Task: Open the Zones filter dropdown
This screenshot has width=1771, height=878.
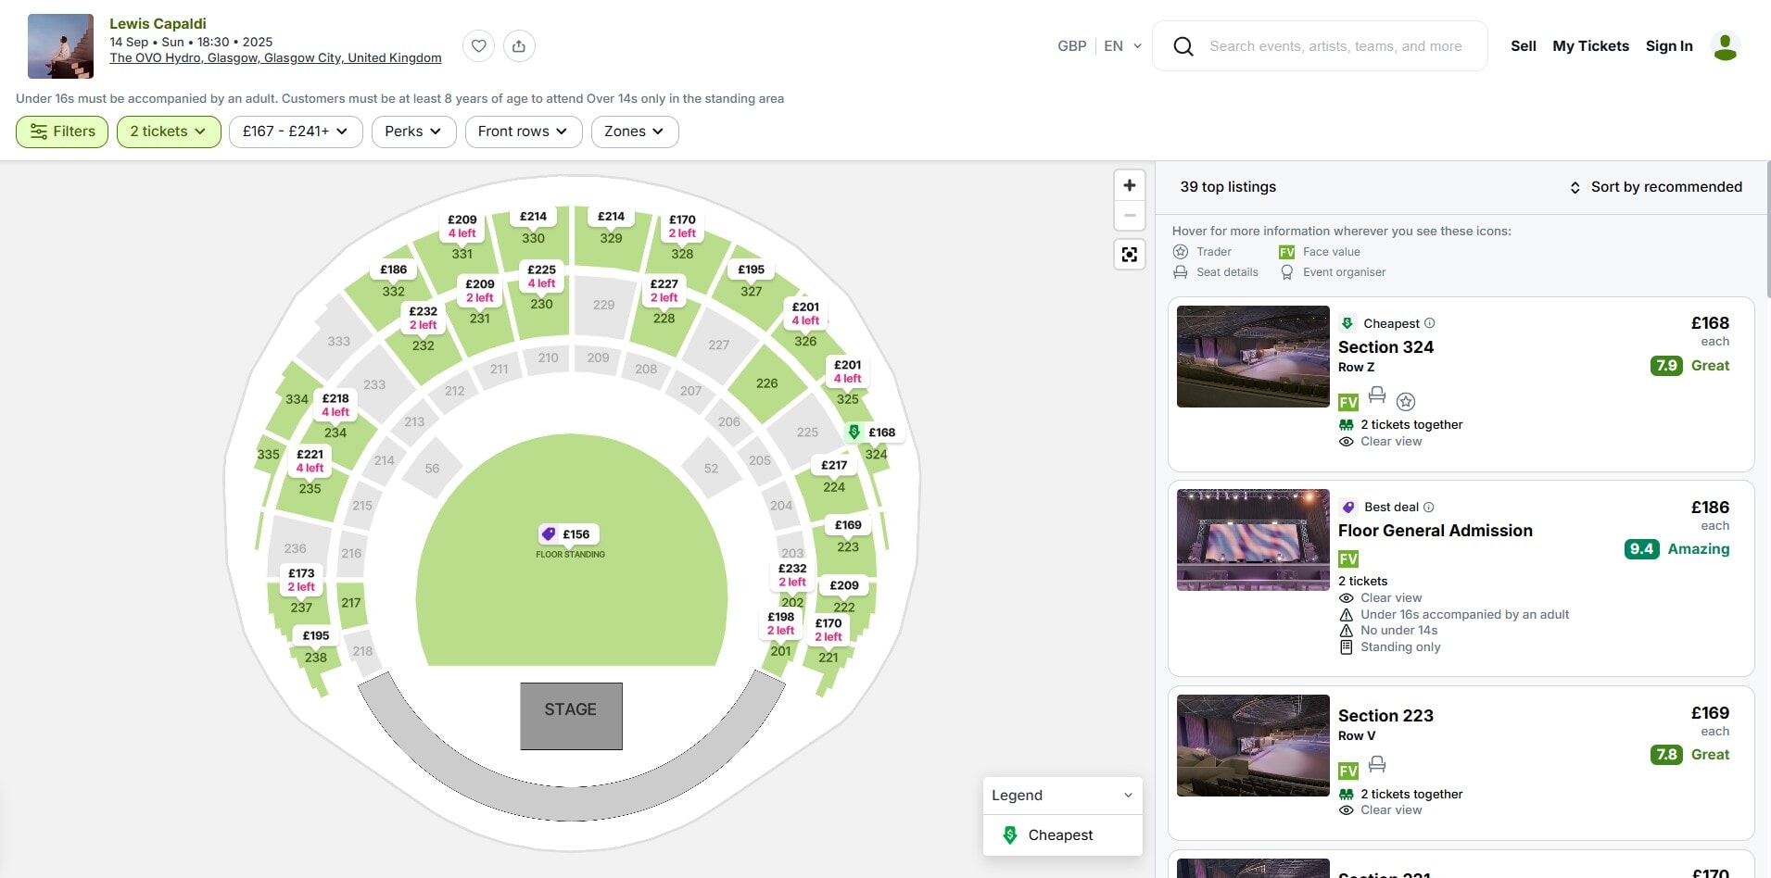Action: [635, 132]
